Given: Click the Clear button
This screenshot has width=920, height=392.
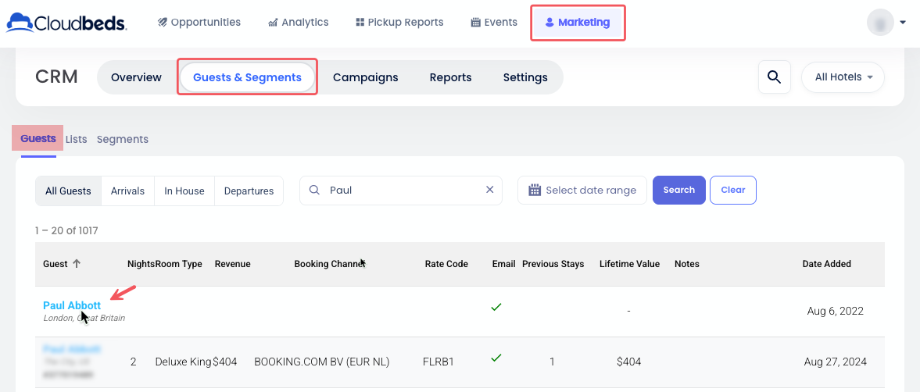Looking at the screenshot, I should [732, 190].
